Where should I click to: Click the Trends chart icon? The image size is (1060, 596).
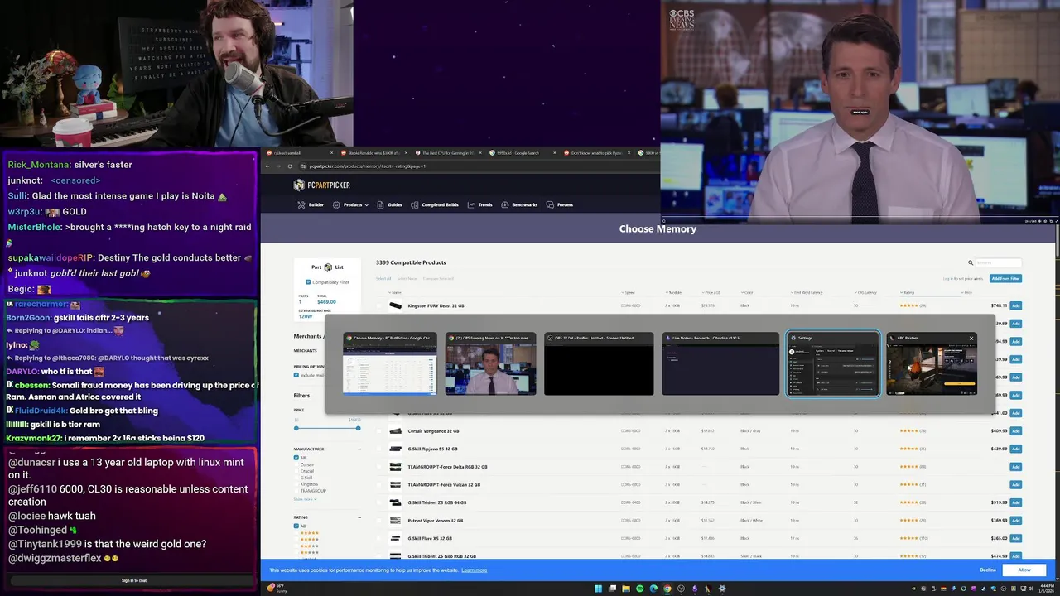point(471,204)
